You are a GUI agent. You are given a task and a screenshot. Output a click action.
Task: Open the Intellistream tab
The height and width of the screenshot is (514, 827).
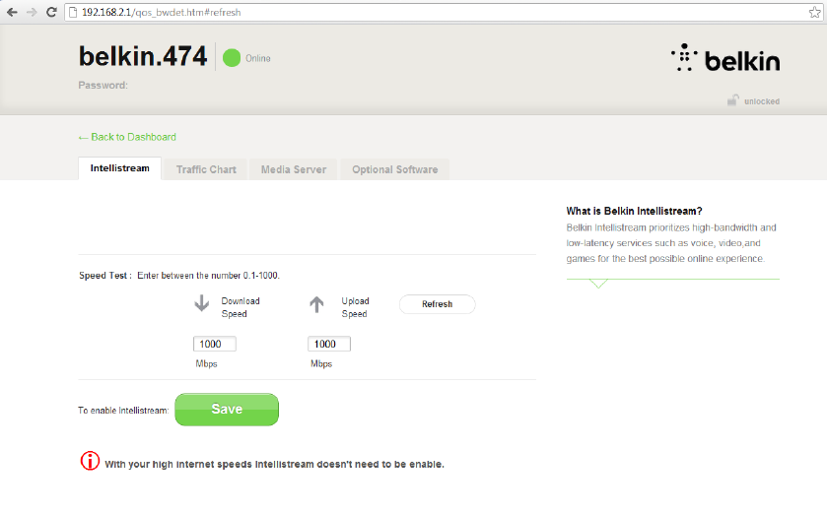[x=119, y=168]
